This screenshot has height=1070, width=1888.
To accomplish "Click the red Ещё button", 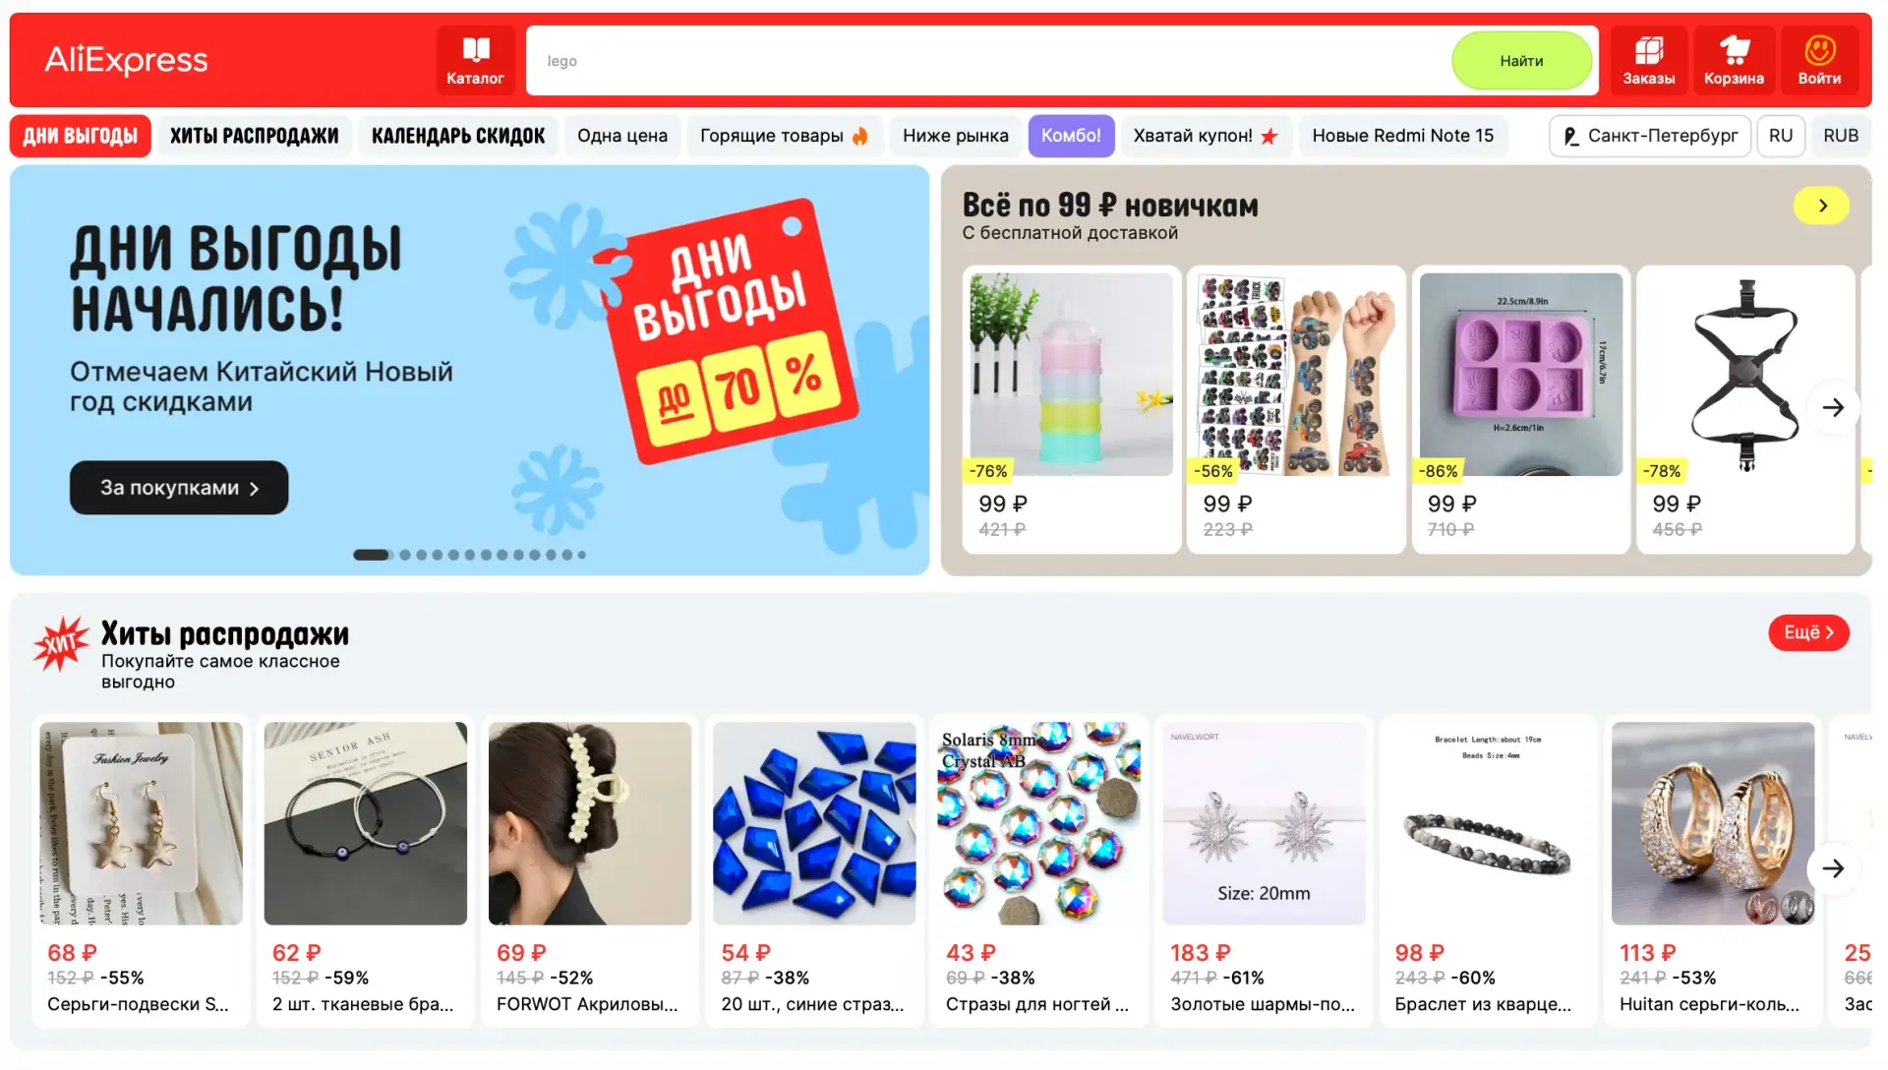I will click(x=1808, y=632).
